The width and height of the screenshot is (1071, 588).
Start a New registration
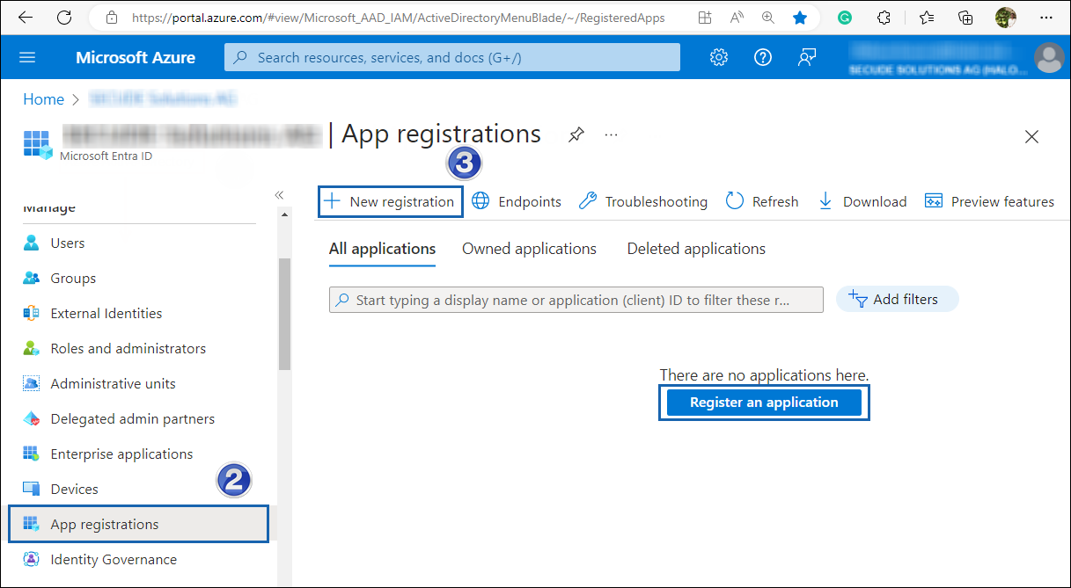pos(390,201)
